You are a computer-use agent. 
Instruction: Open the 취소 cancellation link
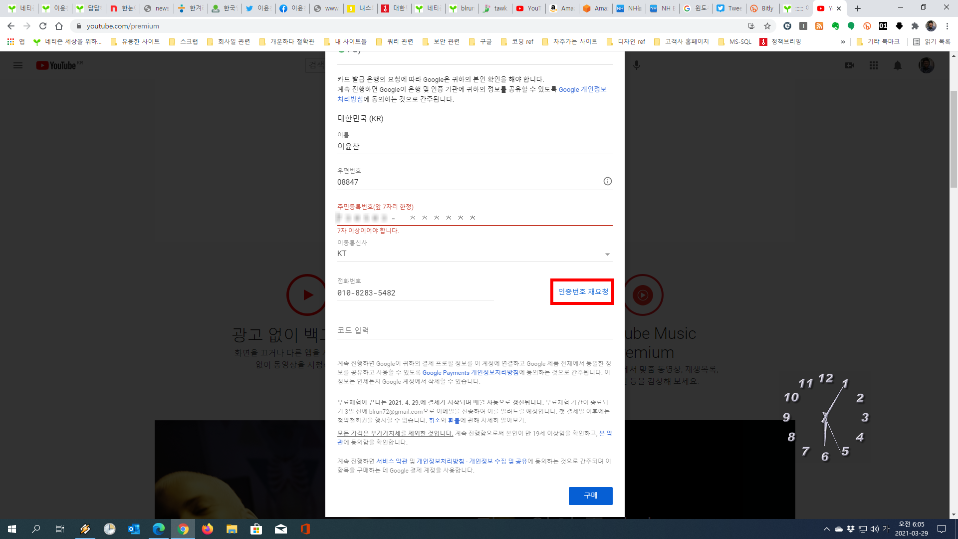pos(434,420)
